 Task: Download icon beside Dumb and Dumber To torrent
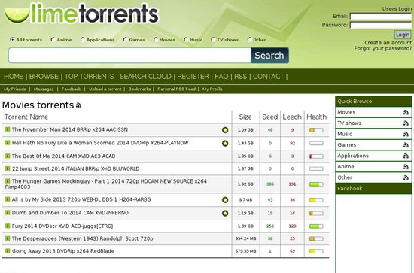(8, 212)
